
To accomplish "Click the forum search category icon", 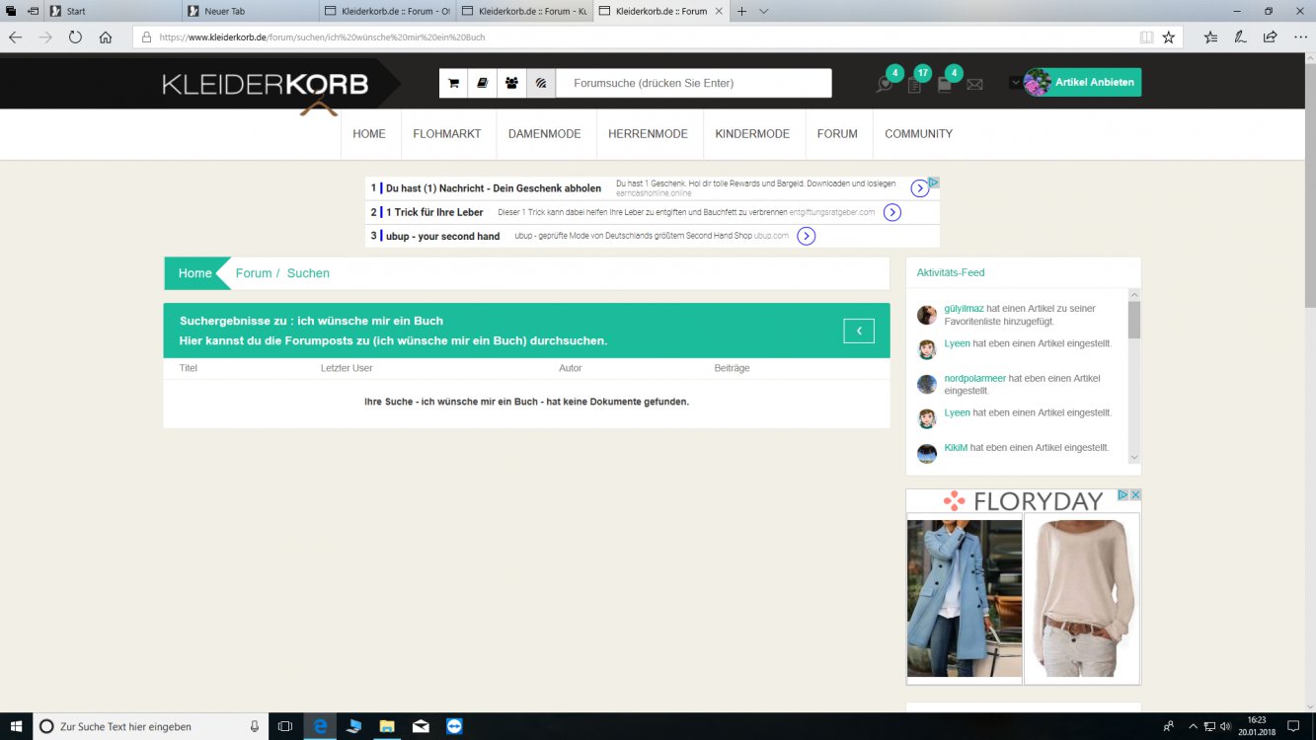I will [541, 83].
